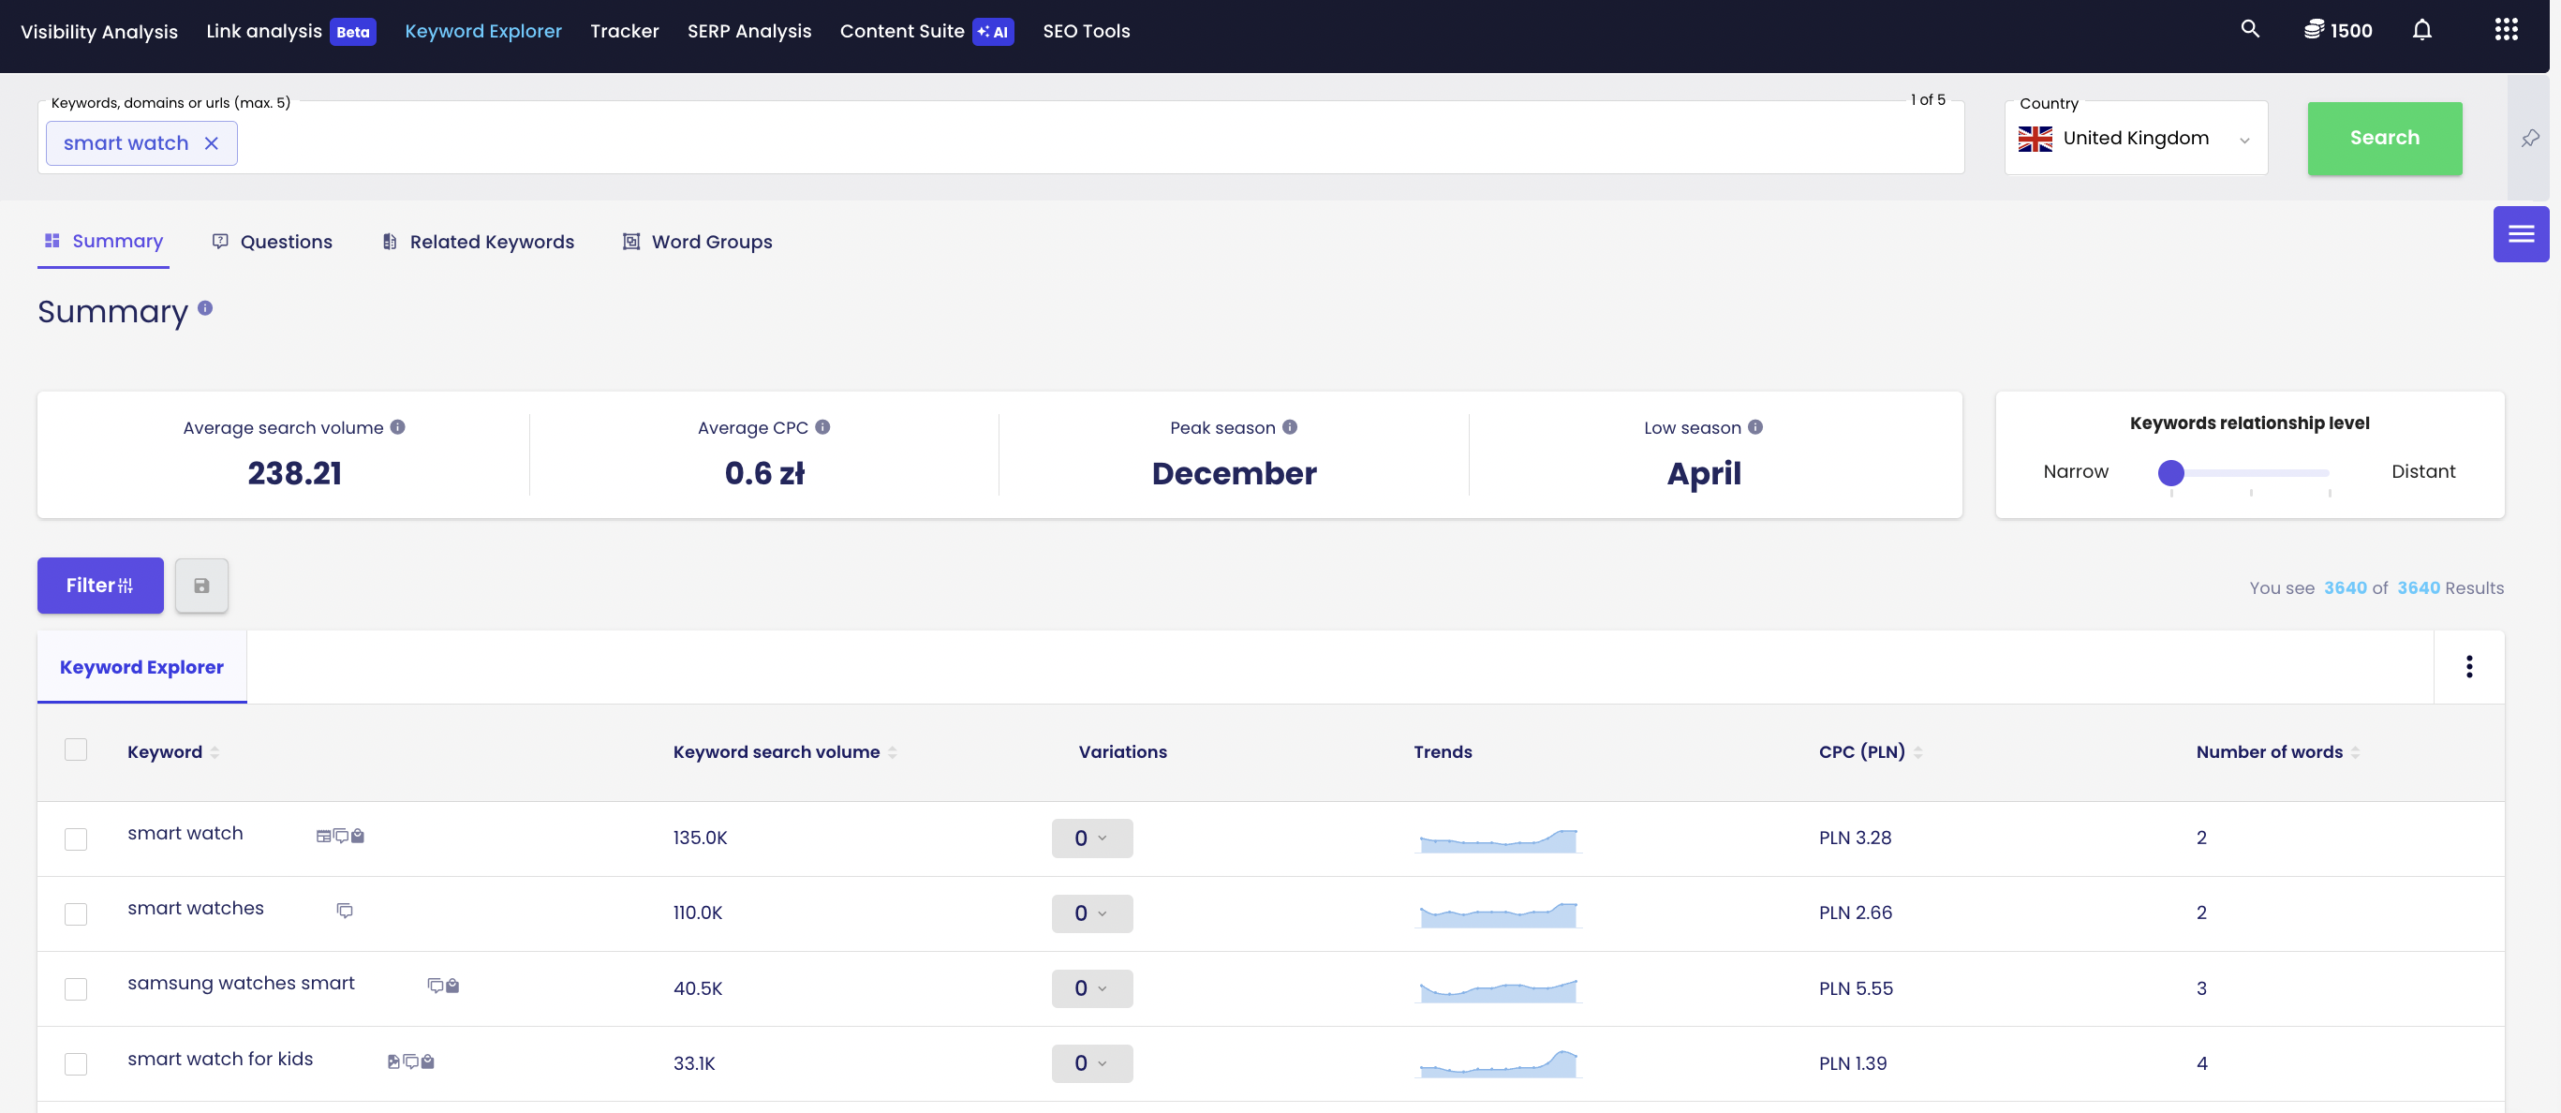Click the smart watch for kids keyword

[220, 1059]
